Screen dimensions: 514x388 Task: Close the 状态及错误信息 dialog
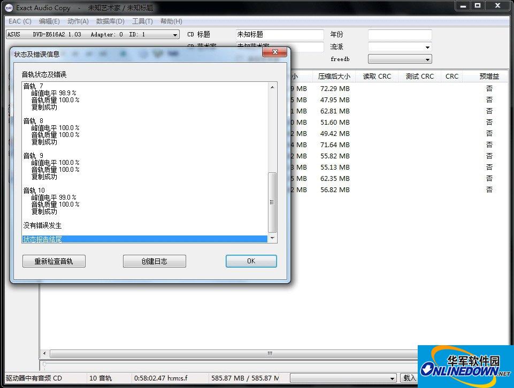click(x=275, y=52)
